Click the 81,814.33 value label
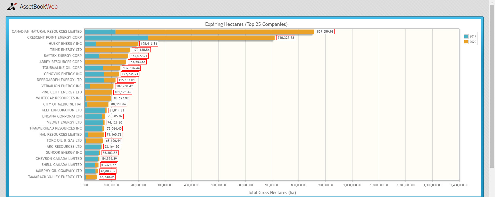Viewport: 495px width, 197px height. tap(117, 110)
